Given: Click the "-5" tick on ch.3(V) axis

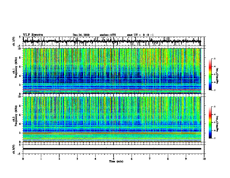Looking at the screenshot, I should pyautogui.click(x=19, y=154).
